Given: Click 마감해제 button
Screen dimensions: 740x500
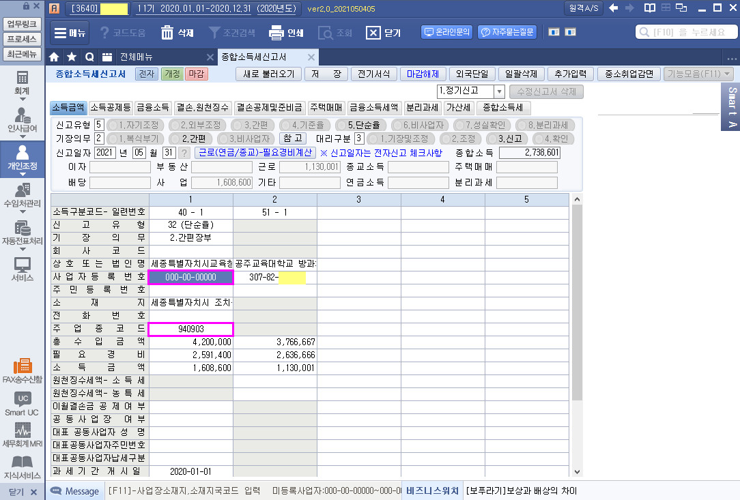Looking at the screenshot, I should click(423, 74).
